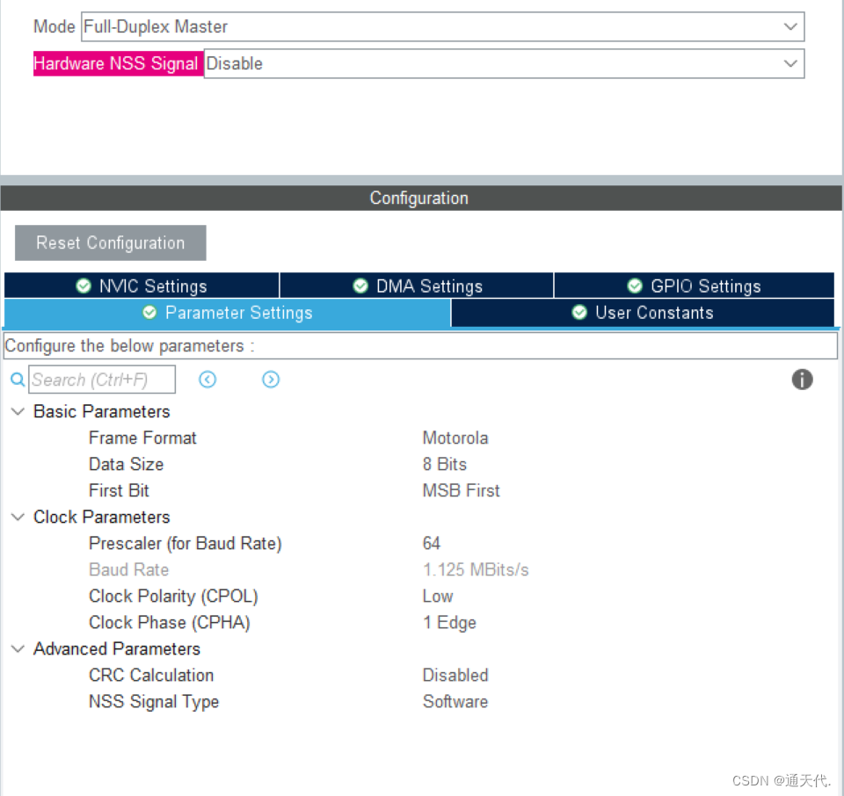
Task: Click the check icon on Parameter Settings tab
Action: 149,313
